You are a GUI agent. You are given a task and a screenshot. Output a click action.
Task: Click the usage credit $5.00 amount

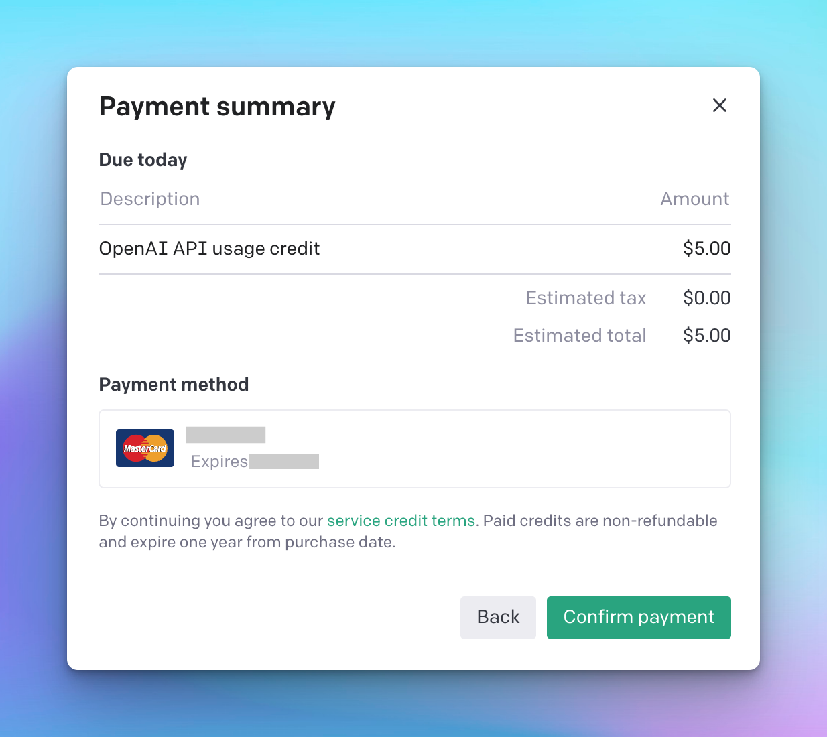(x=706, y=249)
